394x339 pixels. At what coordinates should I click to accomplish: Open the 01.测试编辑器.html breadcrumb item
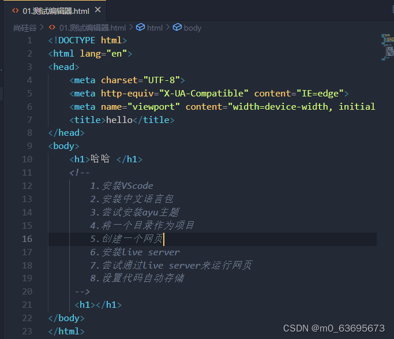tap(92, 28)
